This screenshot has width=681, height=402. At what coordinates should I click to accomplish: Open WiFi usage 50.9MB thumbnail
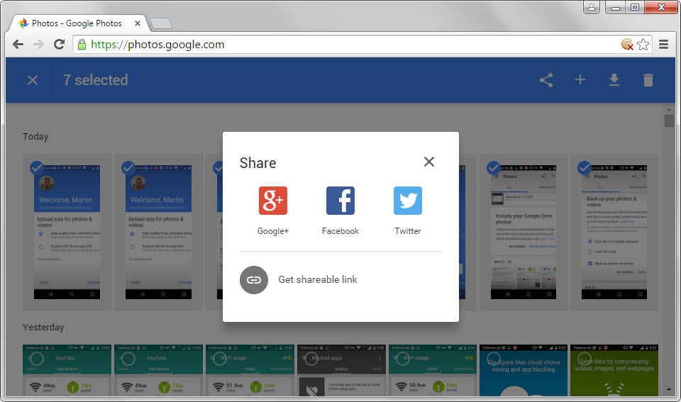click(x=433, y=370)
